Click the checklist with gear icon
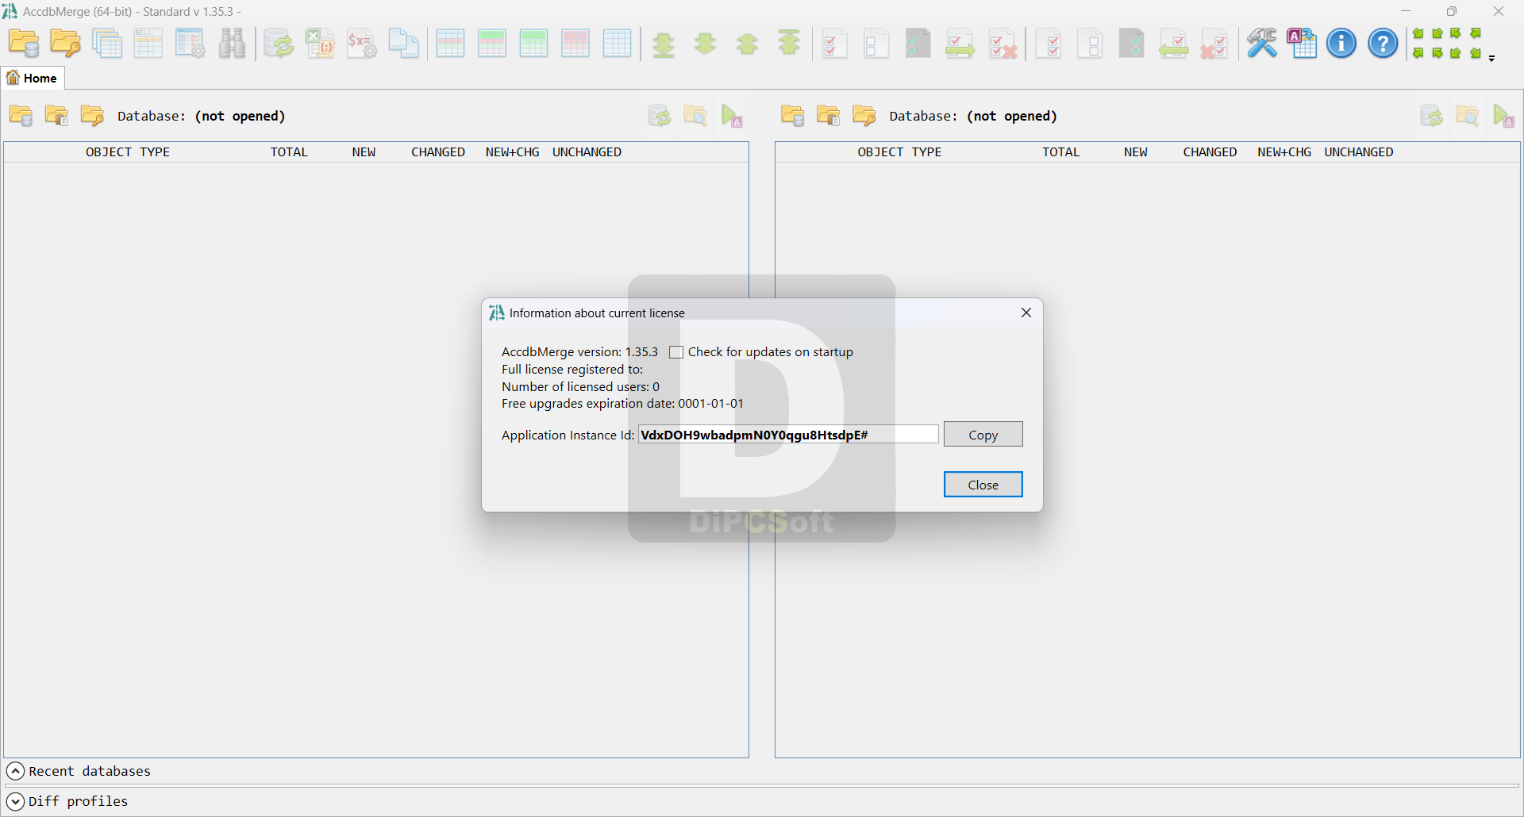The image size is (1524, 817). (190, 44)
